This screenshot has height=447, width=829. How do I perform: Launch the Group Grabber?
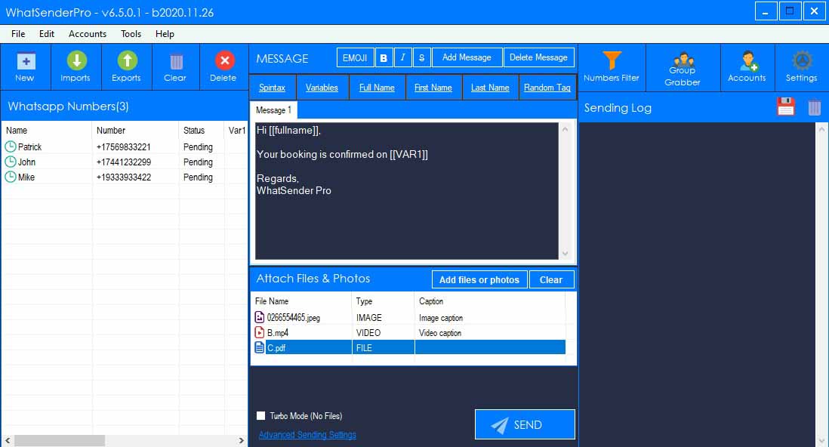click(682, 66)
